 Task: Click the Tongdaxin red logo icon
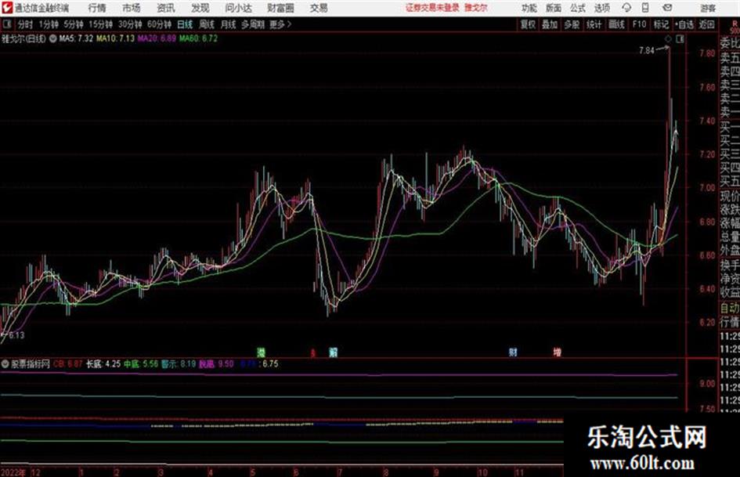(x=6, y=8)
